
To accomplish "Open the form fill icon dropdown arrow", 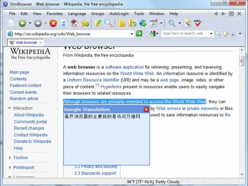I will (161, 23).
